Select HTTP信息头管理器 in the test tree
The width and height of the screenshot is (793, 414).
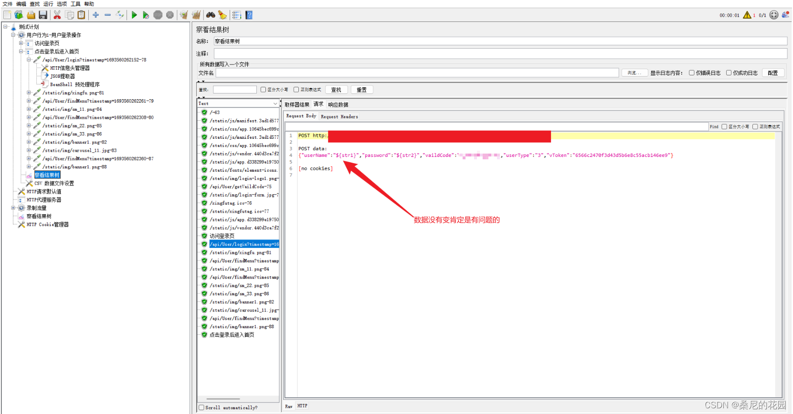70,68
